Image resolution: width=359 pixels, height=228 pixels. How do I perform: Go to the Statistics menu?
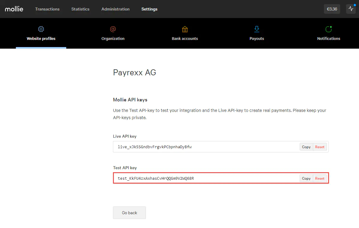coord(80,9)
